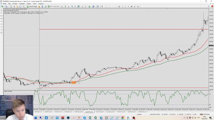Click connection status in status bar
214x120 pixels.
[x=205, y=114]
